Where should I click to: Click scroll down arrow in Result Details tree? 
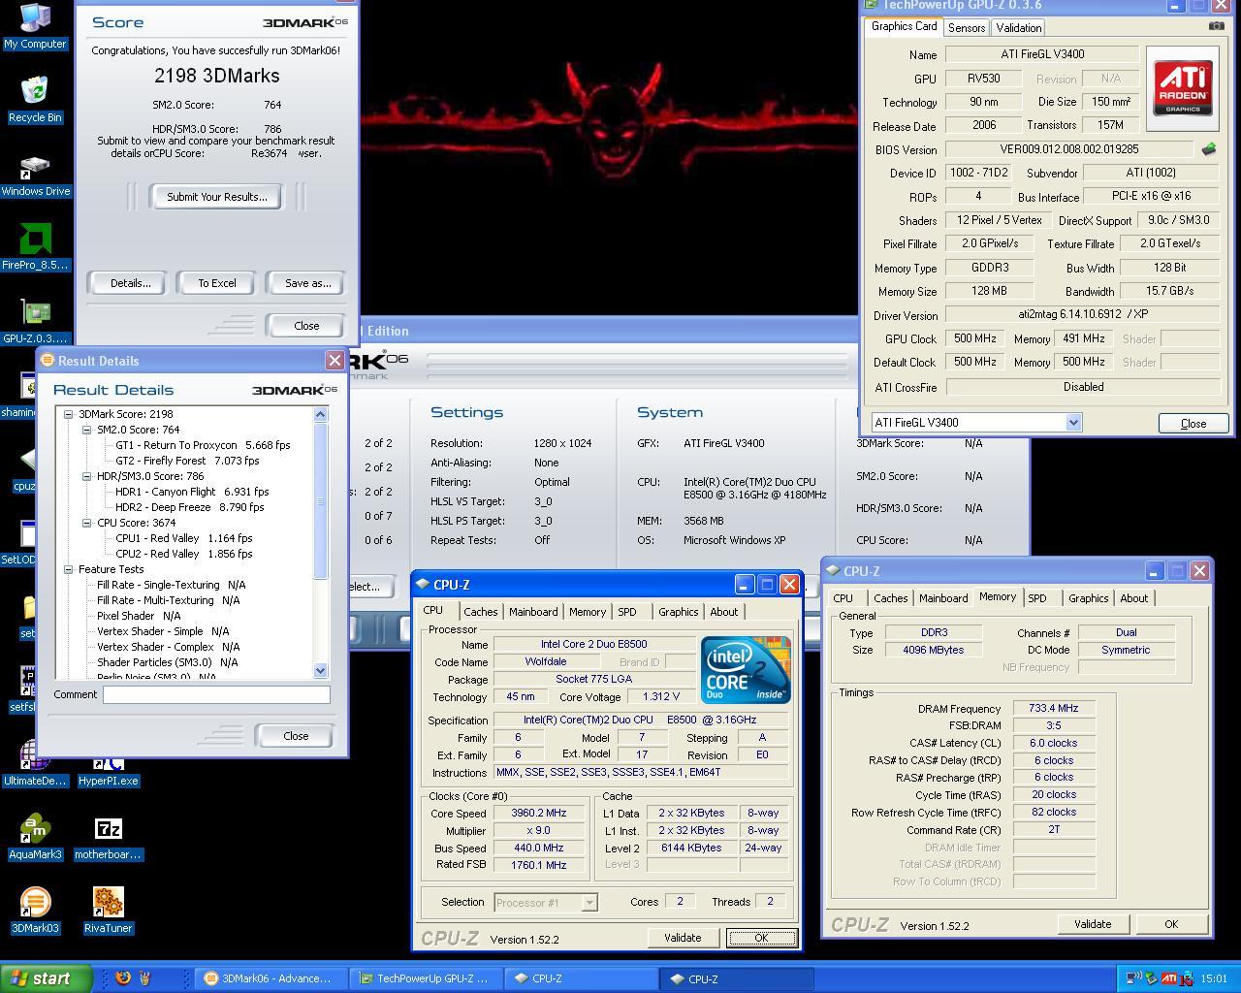point(321,670)
